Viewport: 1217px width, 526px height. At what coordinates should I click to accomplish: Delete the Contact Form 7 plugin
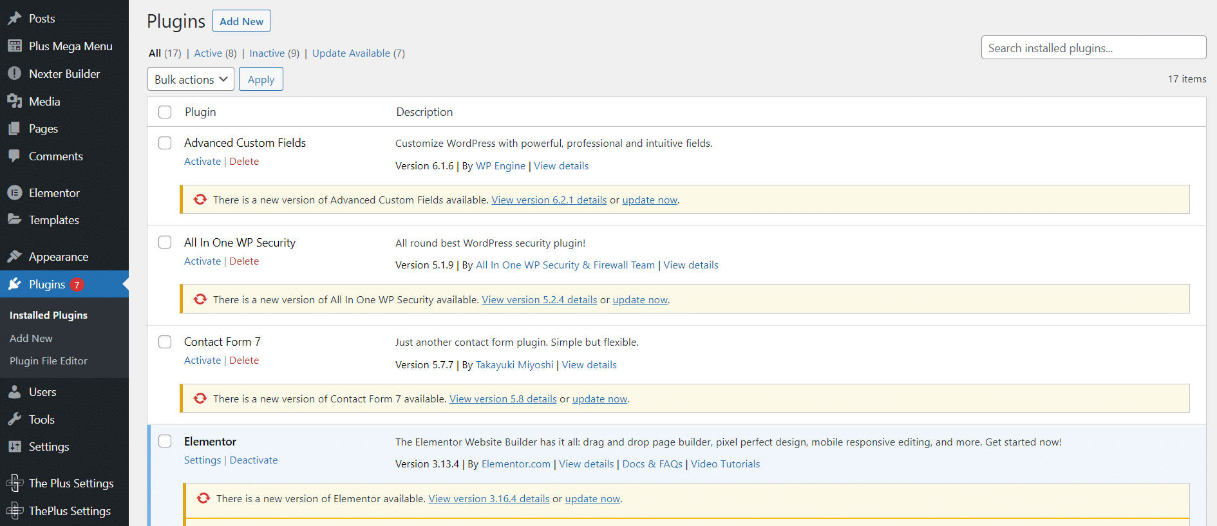244,361
